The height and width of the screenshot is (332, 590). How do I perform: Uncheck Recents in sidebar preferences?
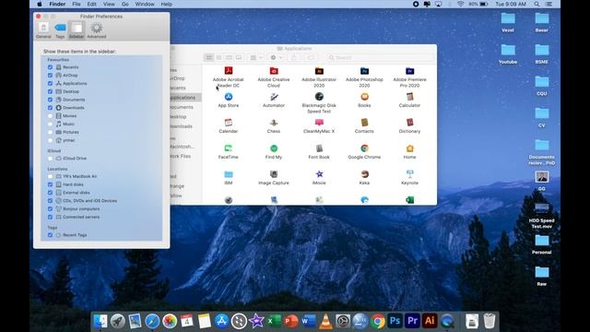point(50,67)
